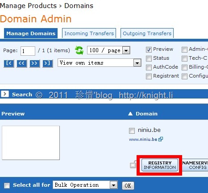
Task: Open external link icon next to www.niniu.be
Action: (x=161, y=139)
